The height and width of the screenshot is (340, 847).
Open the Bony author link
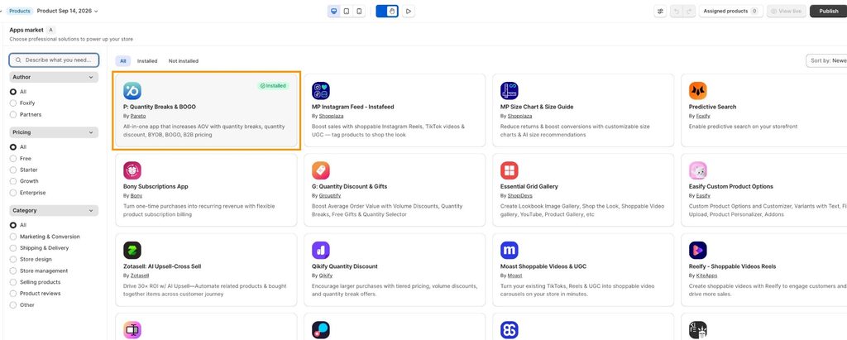(x=136, y=196)
